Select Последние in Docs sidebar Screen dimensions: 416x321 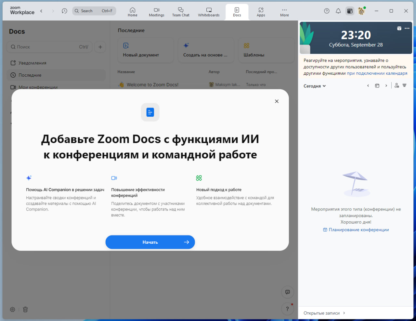pyautogui.click(x=56, y=75)
